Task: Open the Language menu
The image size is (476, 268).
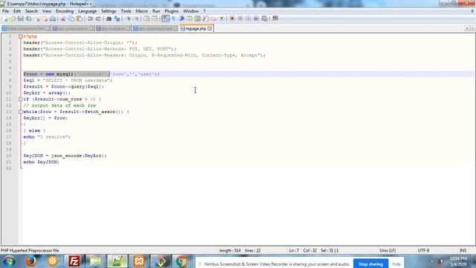Action: pyautogui.click(x=87, y=11)
